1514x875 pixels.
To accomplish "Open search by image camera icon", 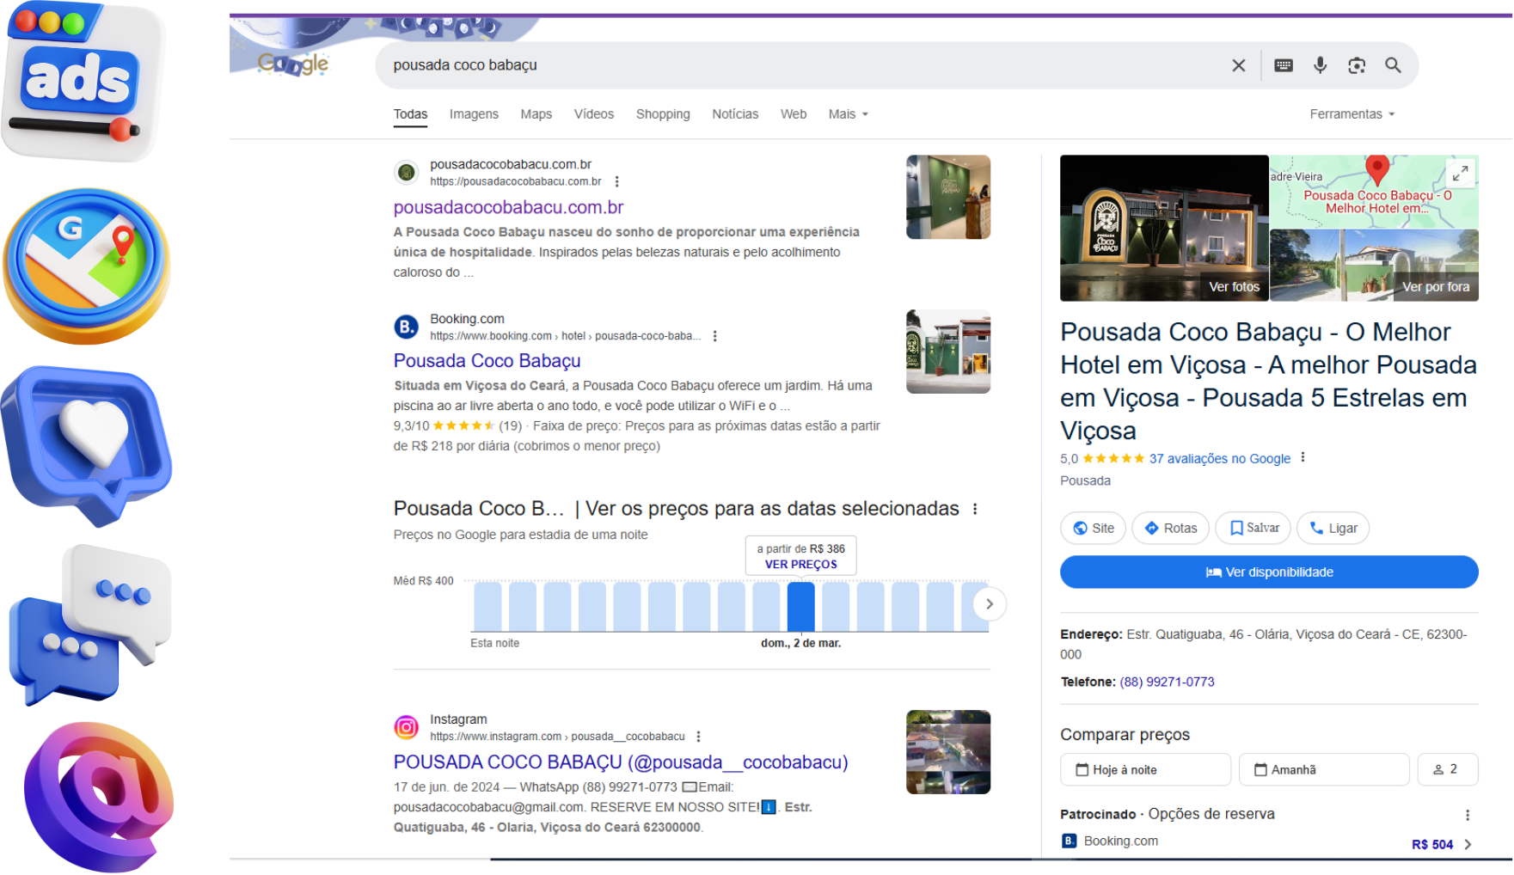I will click(x=1357, y=65).
